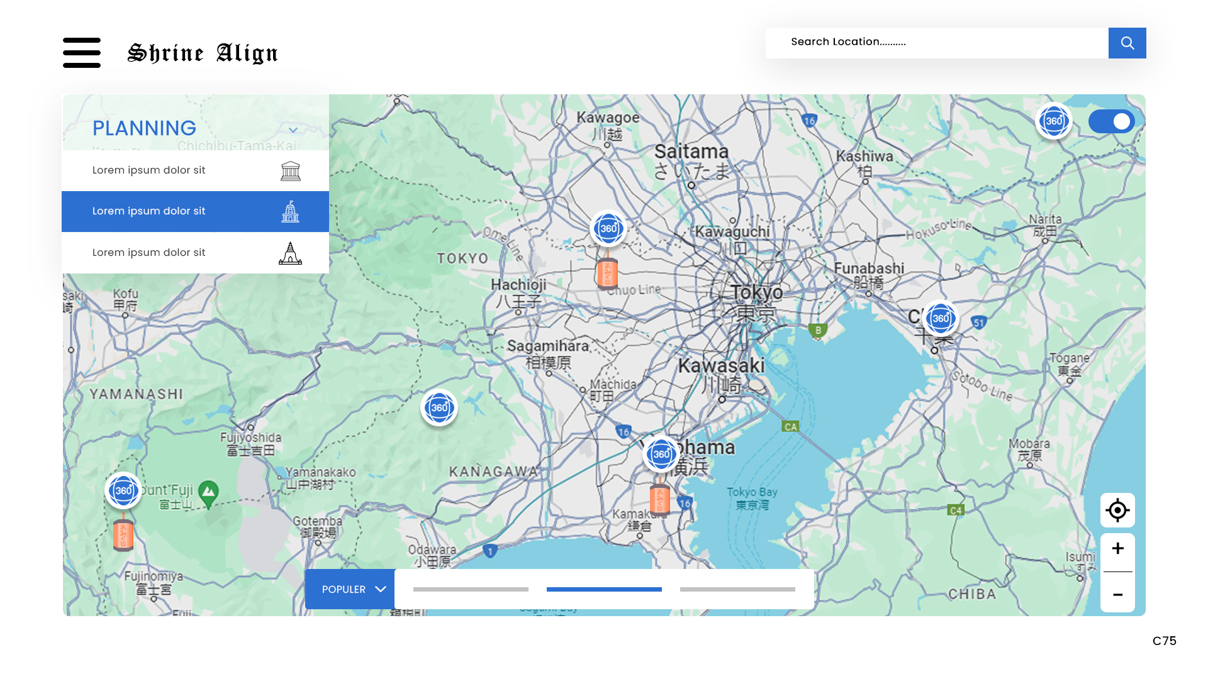The width and height of the screenshot is (1208, 679).
Task: Click the 360 marker near Mount Fuji
Action: coord(123,490)
